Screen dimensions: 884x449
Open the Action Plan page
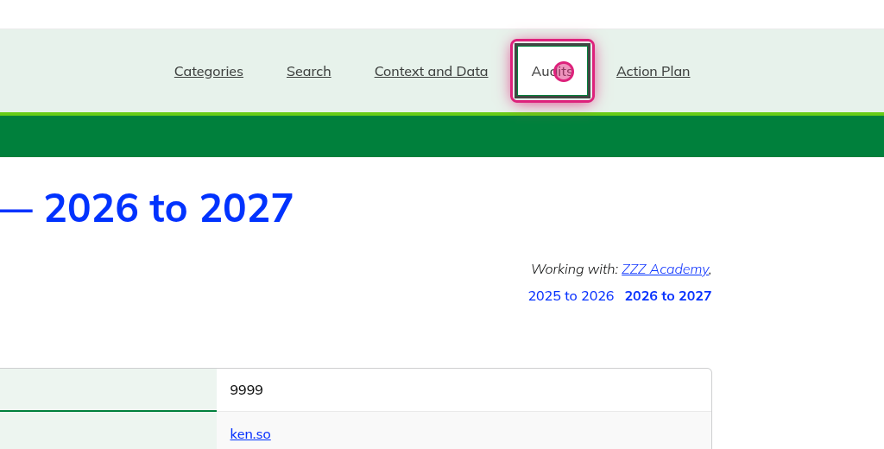653,71
